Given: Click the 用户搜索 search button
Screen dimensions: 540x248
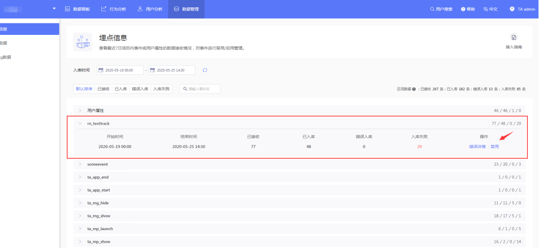Looking at the screenshot, I should point(441,9).
